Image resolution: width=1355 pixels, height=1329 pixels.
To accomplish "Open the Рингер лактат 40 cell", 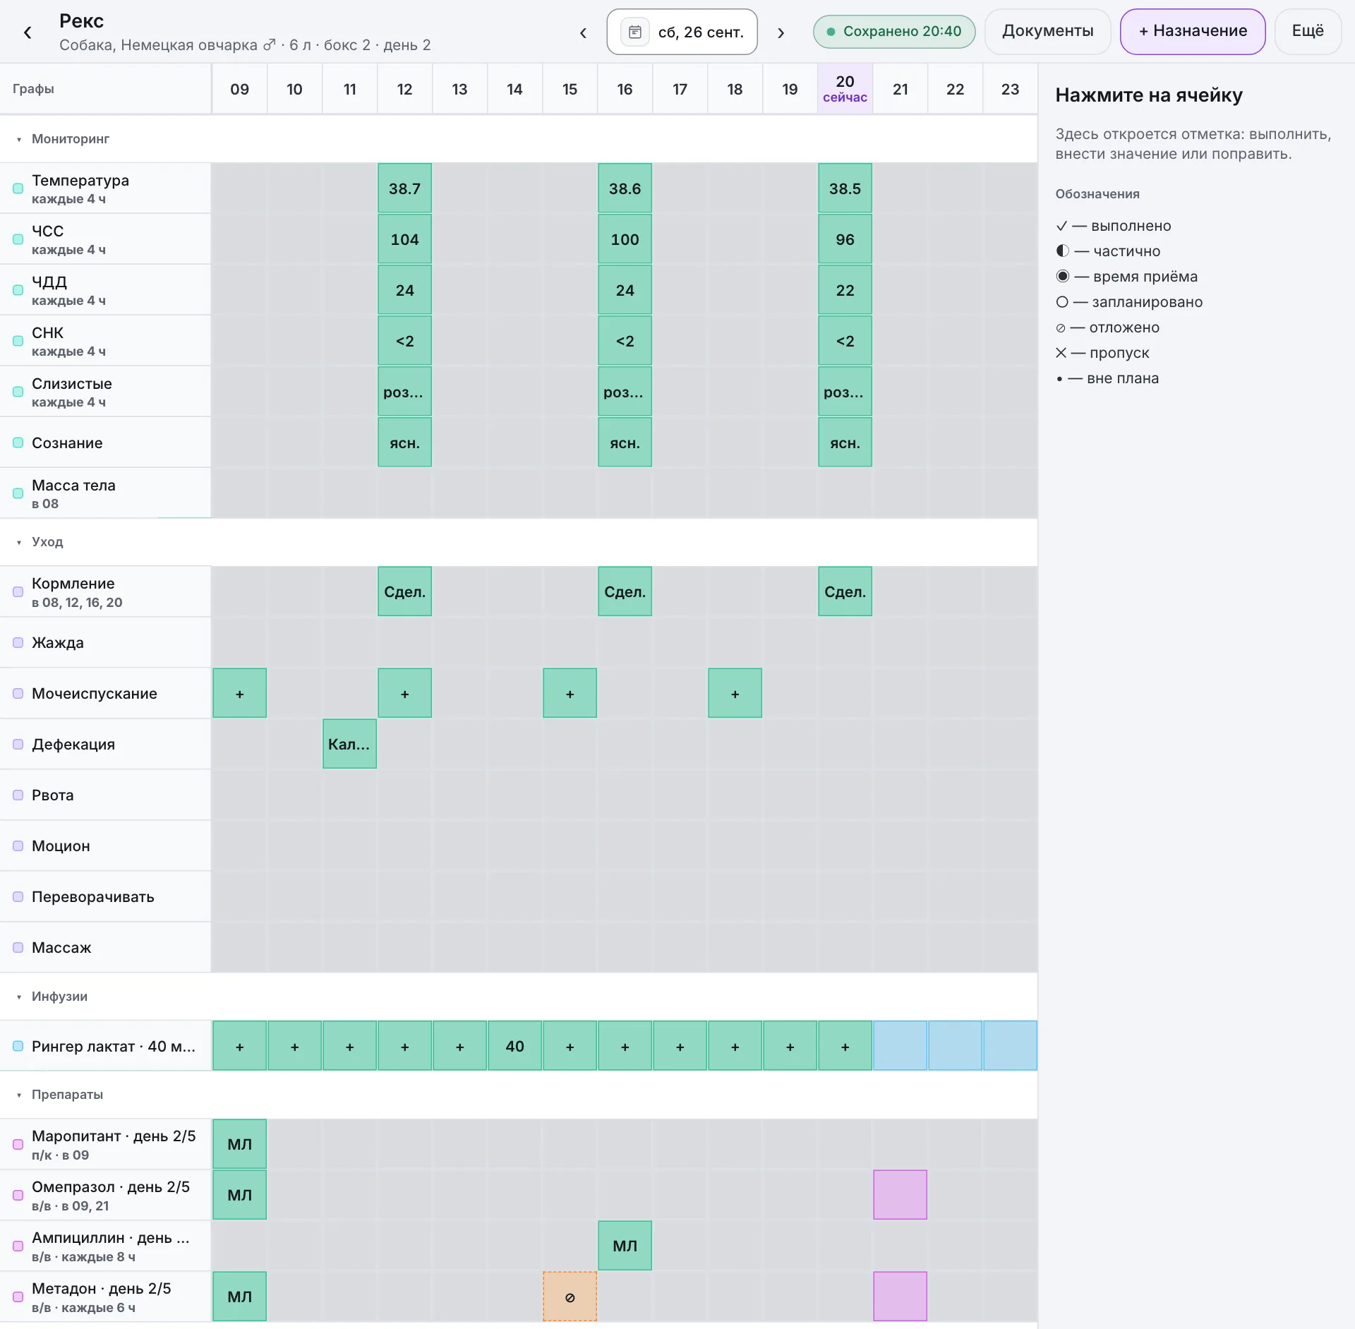I will (514, 1046).
